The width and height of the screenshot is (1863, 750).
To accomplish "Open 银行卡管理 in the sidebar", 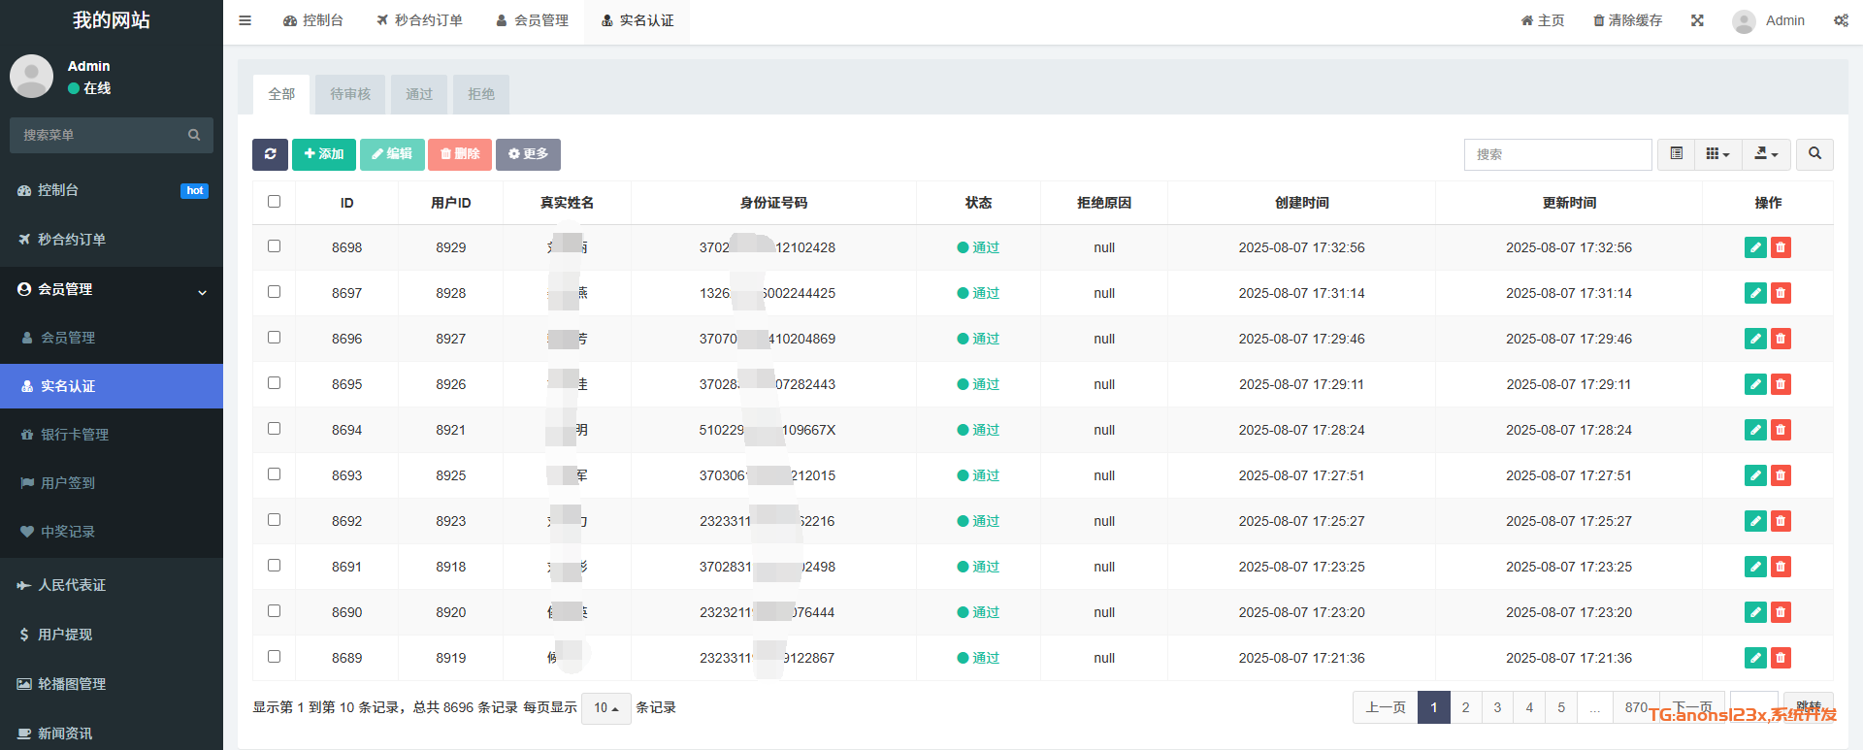I will point(75,435).
